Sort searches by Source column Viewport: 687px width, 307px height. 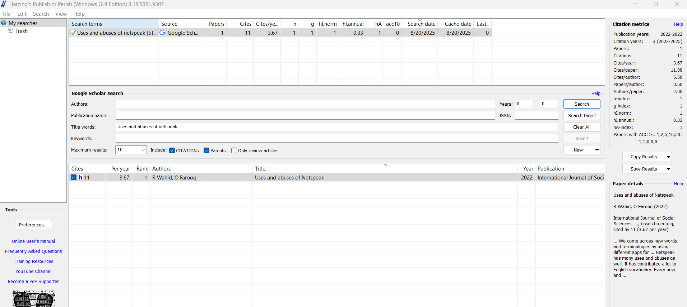(181, 24)
